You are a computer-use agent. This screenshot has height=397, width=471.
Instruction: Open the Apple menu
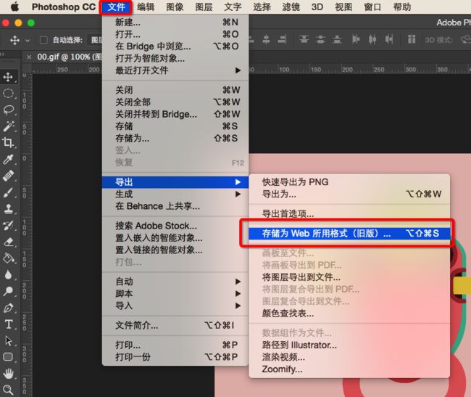tap(14, 7)
